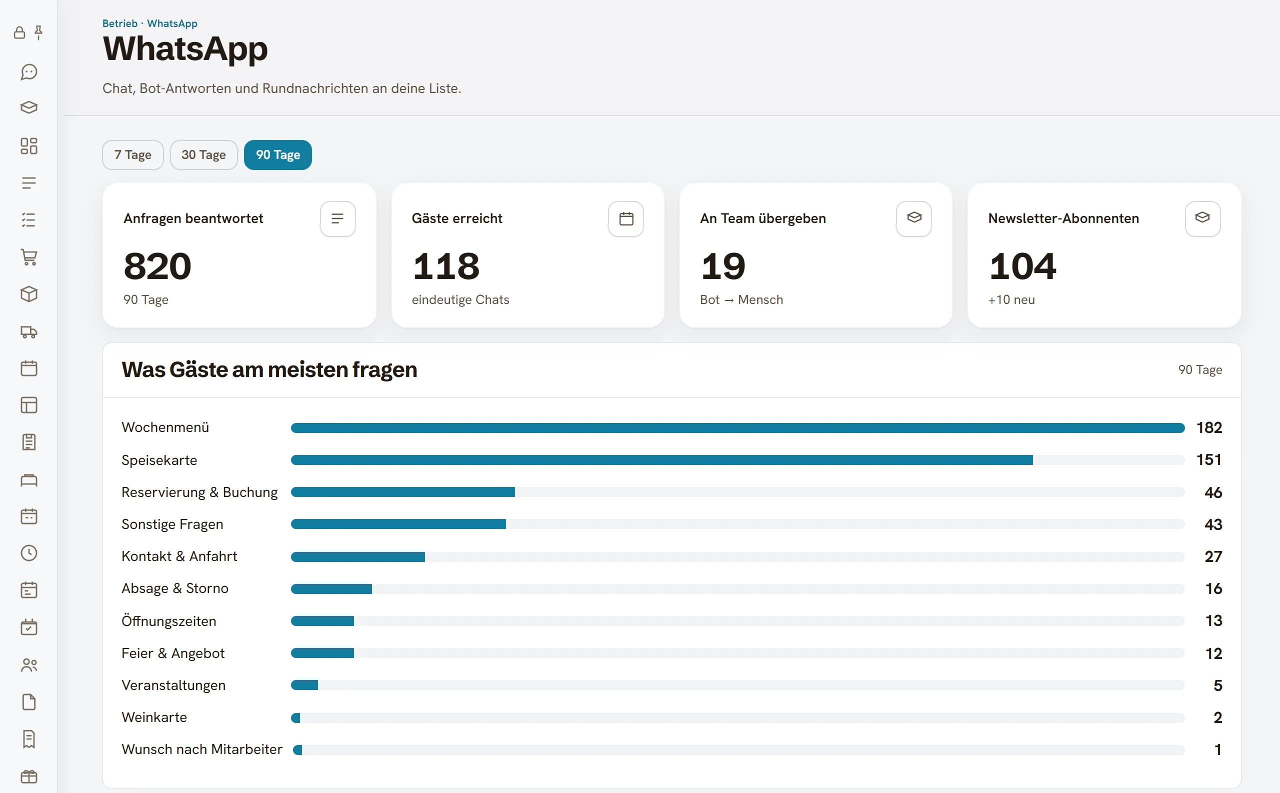This screenshot has width=1280, height=793.
Task: Click the Speisekarte count value 151
Action: 1209,459
